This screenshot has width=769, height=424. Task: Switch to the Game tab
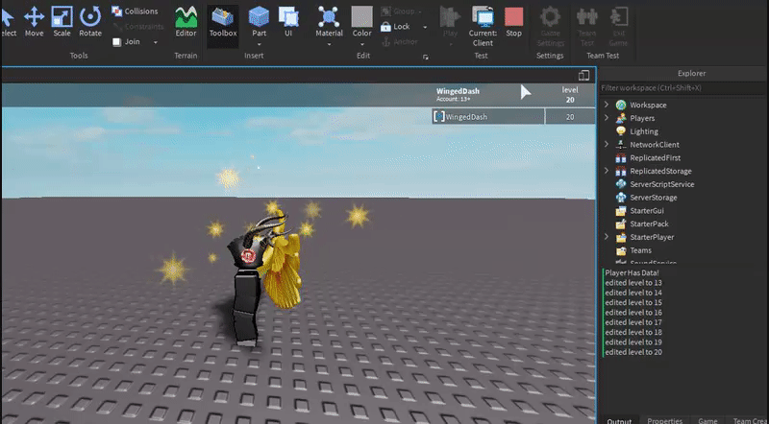click(x=707, y=420)
